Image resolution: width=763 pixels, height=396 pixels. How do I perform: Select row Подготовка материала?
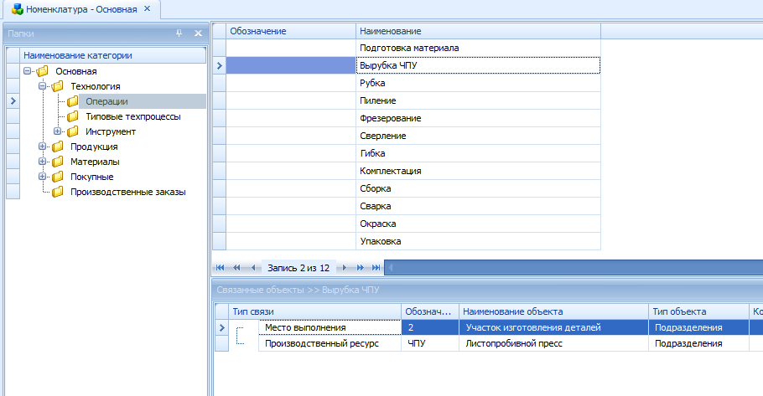[413, 48]
